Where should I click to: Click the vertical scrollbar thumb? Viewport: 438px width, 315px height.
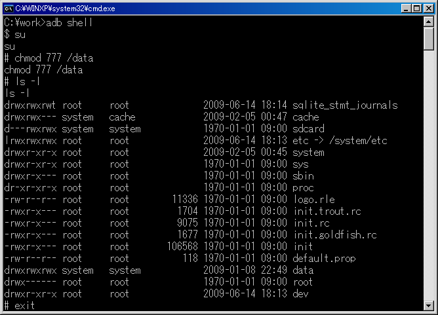(429, 39)
